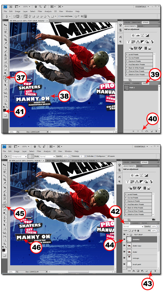Toggle the Contiguous checkbox
163x292 pixels.
click(x=95, y=156)
